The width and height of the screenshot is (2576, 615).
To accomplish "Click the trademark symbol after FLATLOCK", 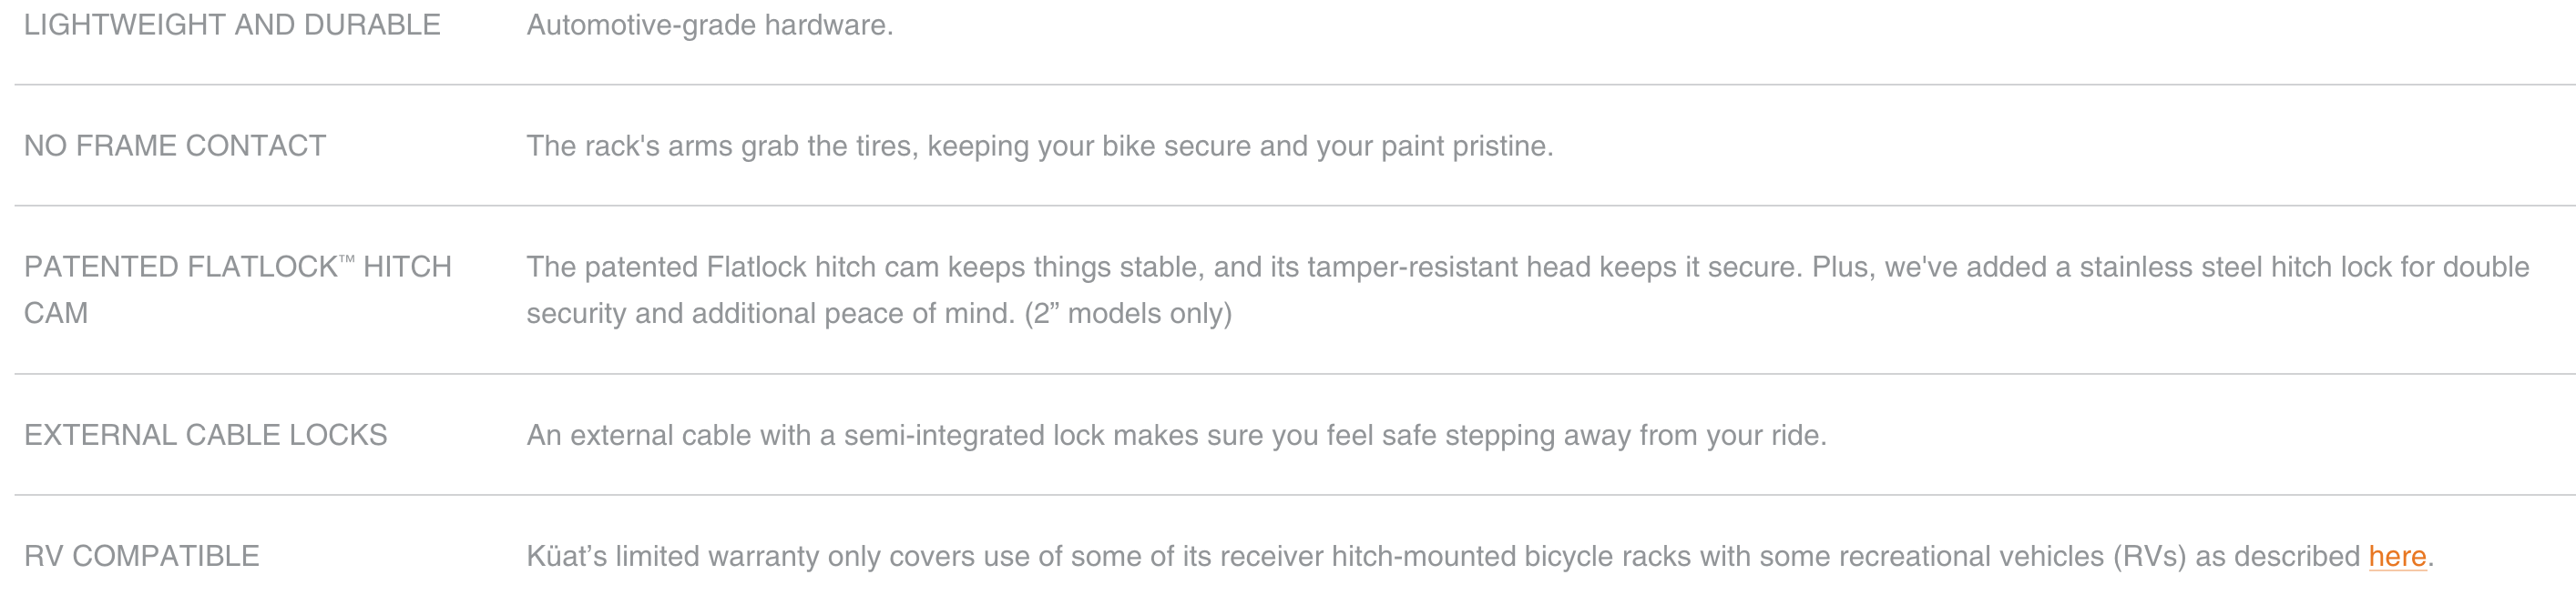I will 347,259.
